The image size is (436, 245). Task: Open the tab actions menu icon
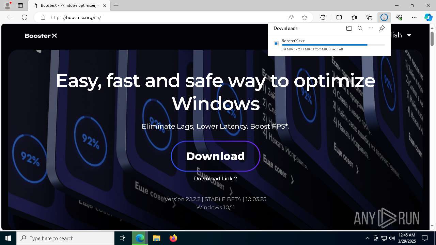coord(20,5)
